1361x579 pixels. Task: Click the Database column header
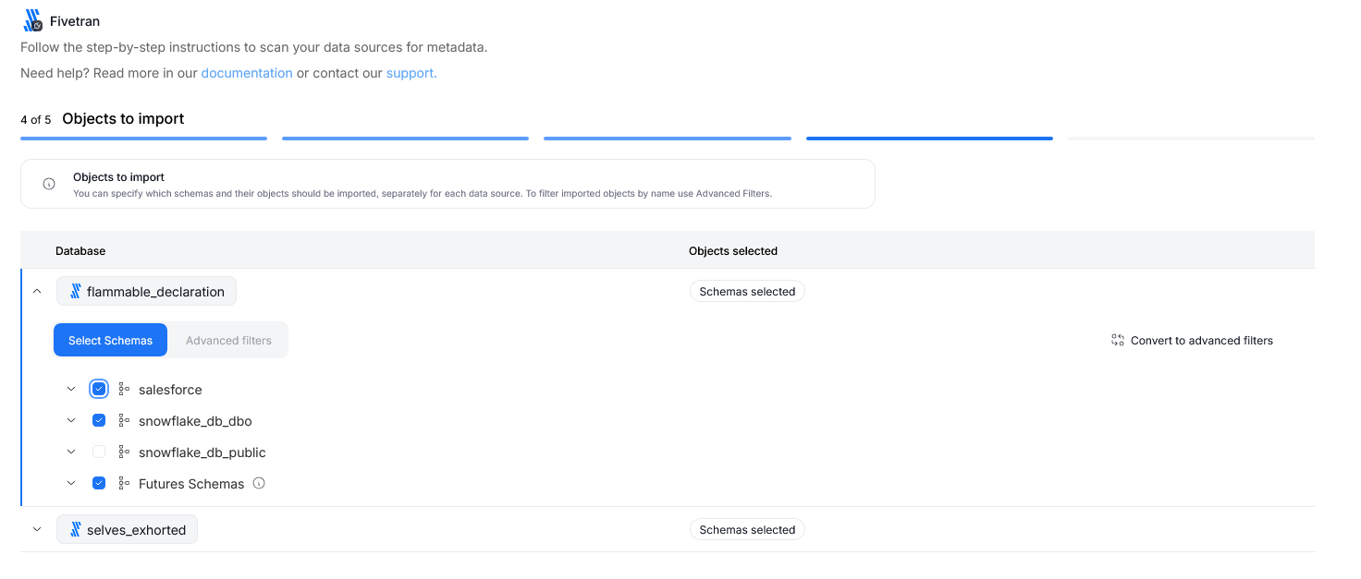pos(80,251)
